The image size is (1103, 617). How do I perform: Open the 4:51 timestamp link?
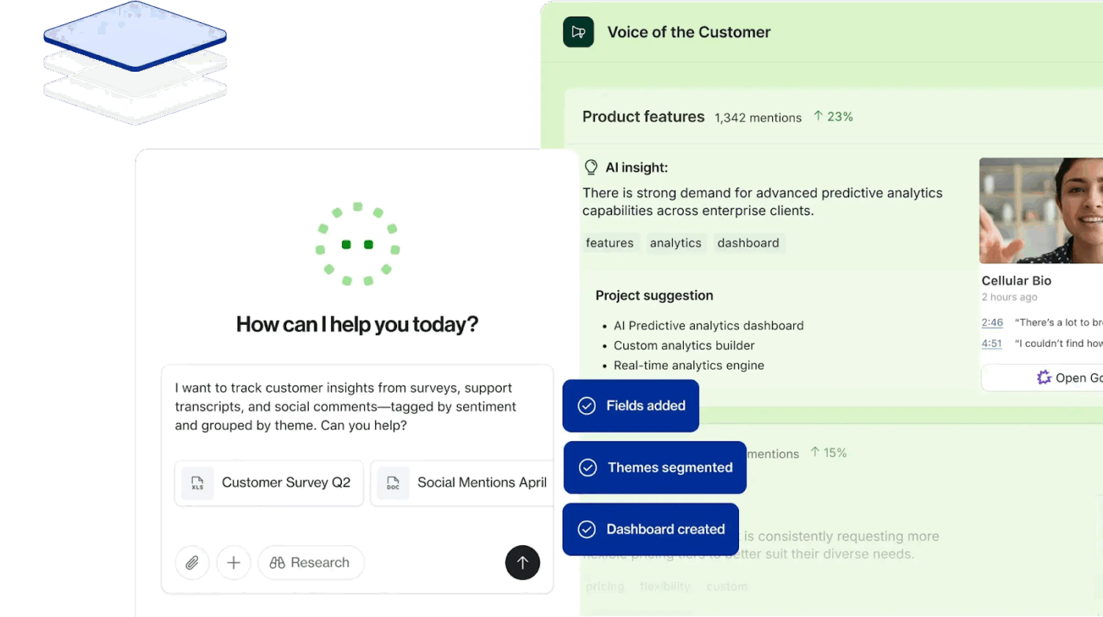[992, 343]
